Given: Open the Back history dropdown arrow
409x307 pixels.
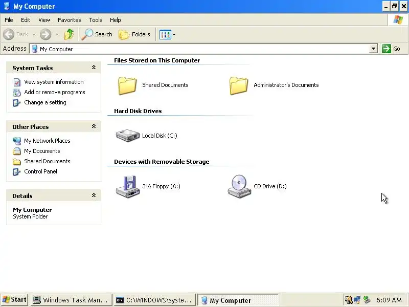Looking at the screenshot, I should coord(34,34).
